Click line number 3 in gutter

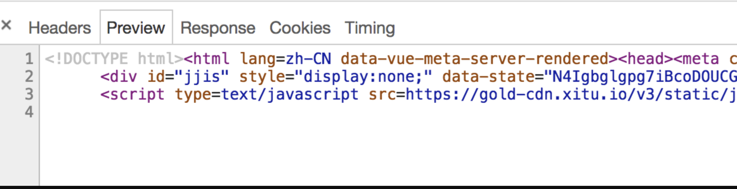(29, 94)
